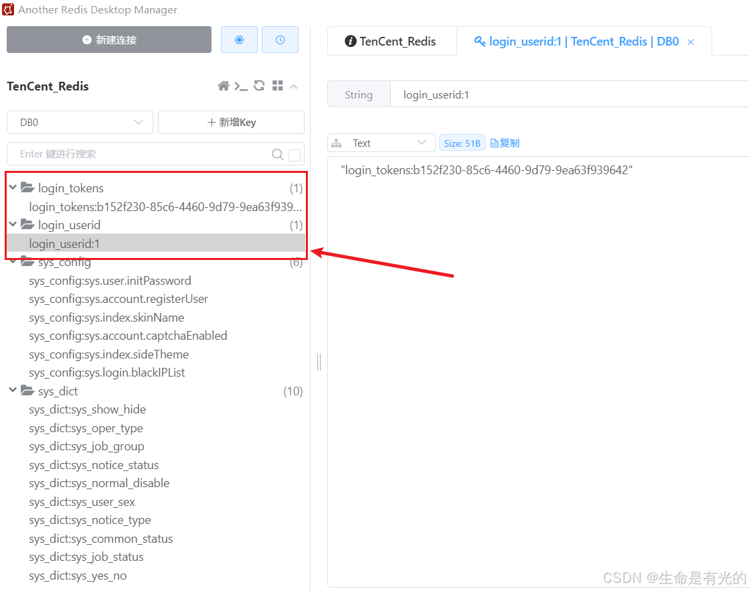
Task: Open sys_config:sys.account.registerUser key
Action: point(118,299)
